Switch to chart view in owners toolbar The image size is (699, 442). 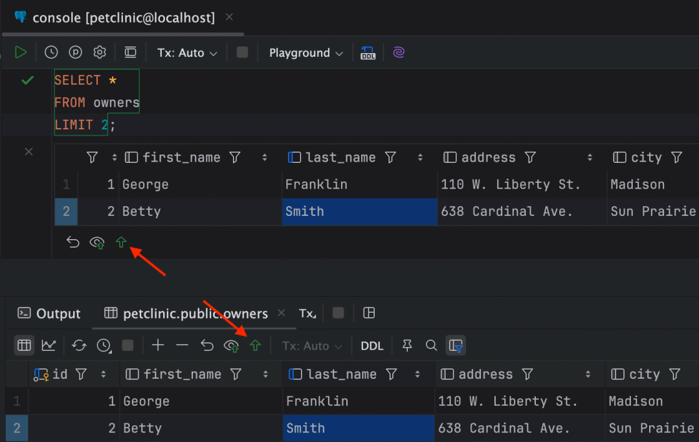coord(49,346)
